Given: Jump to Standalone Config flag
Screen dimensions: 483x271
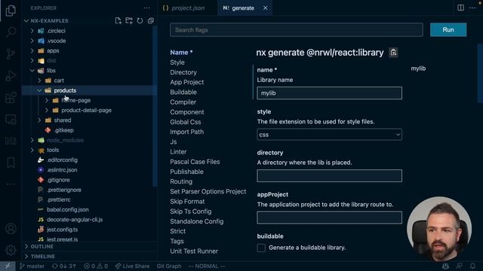Looking at the screenshot, I should tap(197, 221).
